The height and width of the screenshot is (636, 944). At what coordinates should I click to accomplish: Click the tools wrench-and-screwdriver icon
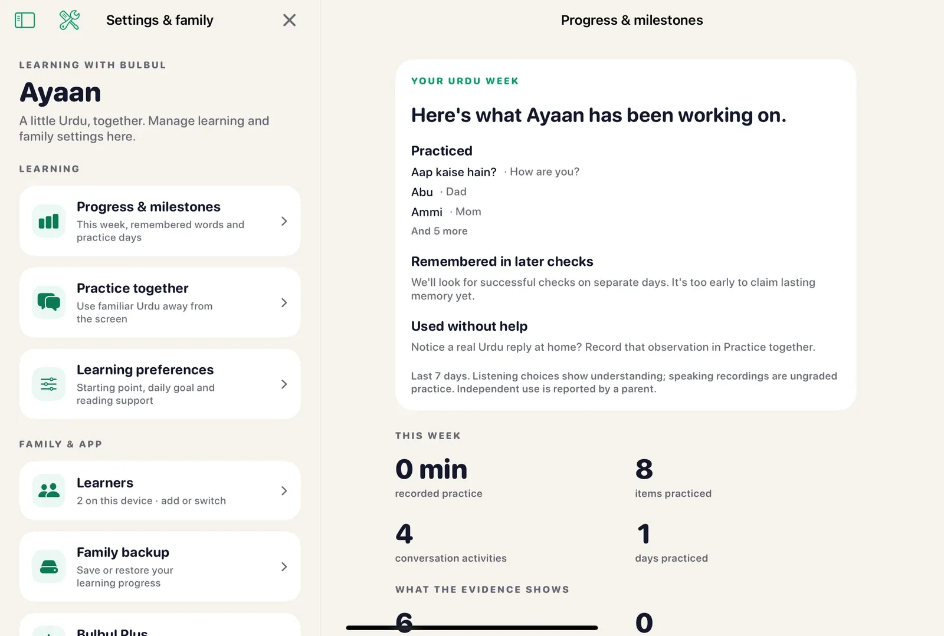tap(70, 20)
